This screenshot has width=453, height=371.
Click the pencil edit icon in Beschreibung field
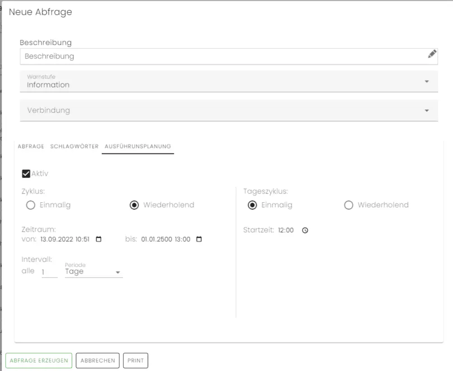[432, 55]
